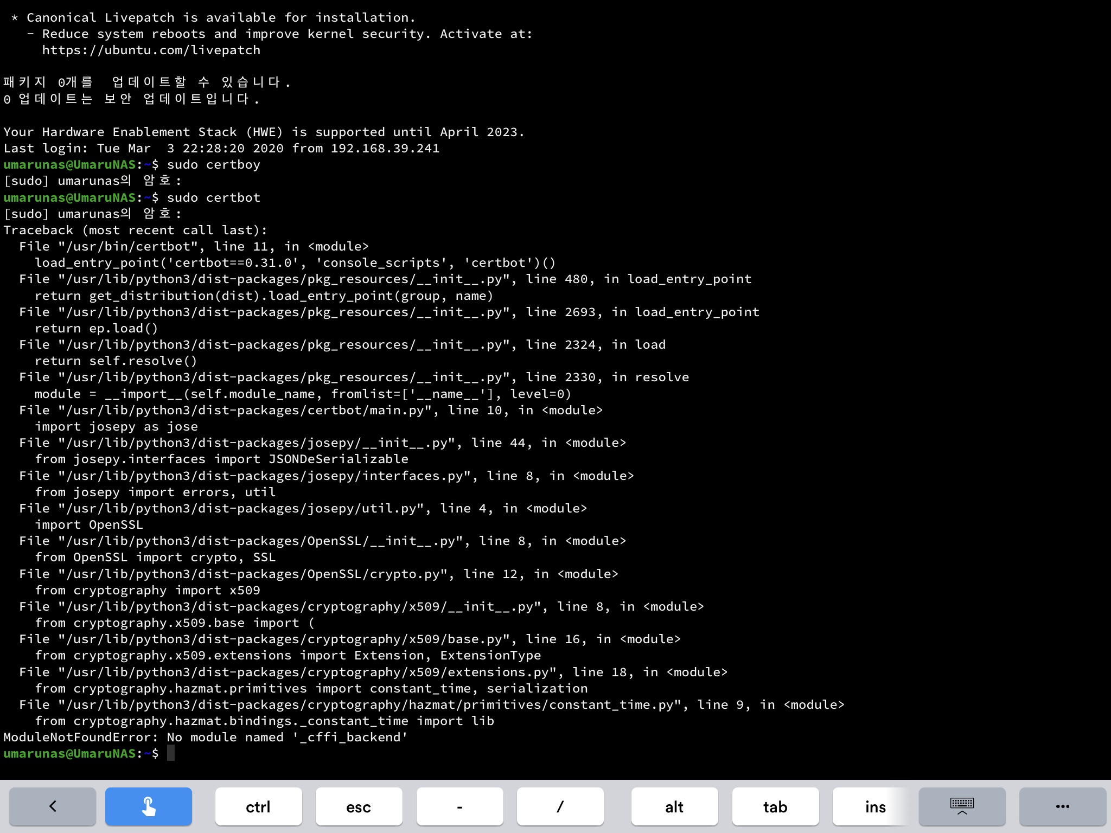The image size is (1111, 833).
Task: Click the constant_time.py file path line
Action: click(x=432, y=705)
